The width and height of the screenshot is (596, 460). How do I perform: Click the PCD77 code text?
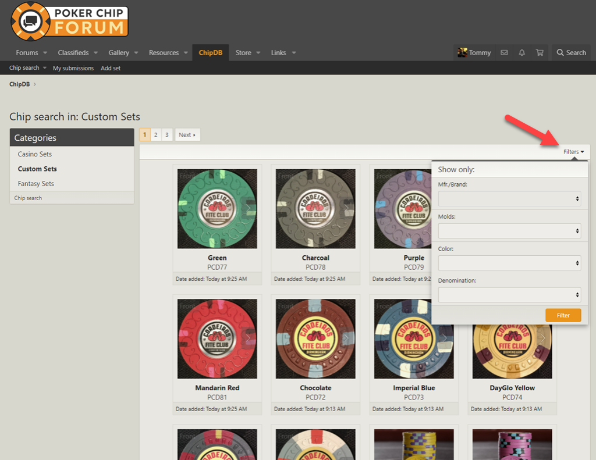tap(217, 267)
